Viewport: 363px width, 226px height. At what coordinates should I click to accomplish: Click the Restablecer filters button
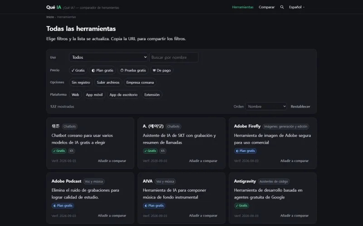tap(300, 106)
